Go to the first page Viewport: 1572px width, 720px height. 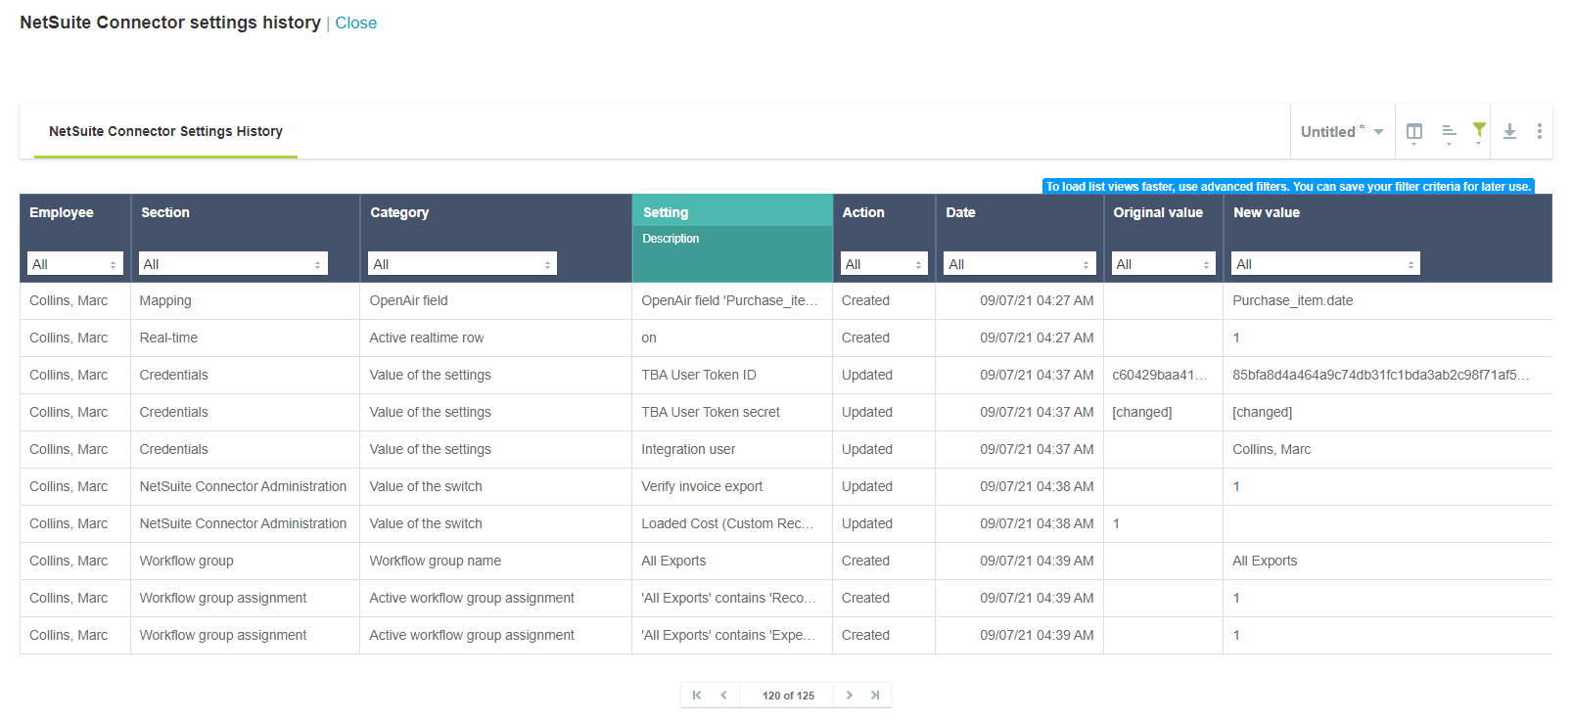(697, 696)
